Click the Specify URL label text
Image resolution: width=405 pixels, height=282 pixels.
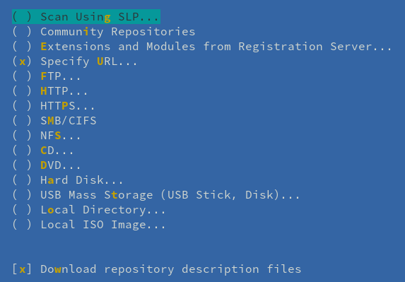[x=89, y=61]
